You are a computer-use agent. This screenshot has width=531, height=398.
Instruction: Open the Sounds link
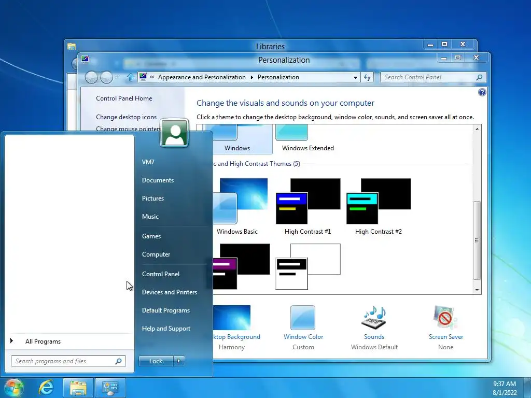pos(374,337)
